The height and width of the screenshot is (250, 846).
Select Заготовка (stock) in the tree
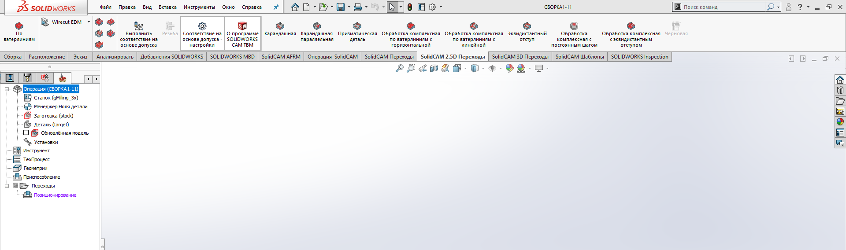(53, 116)
